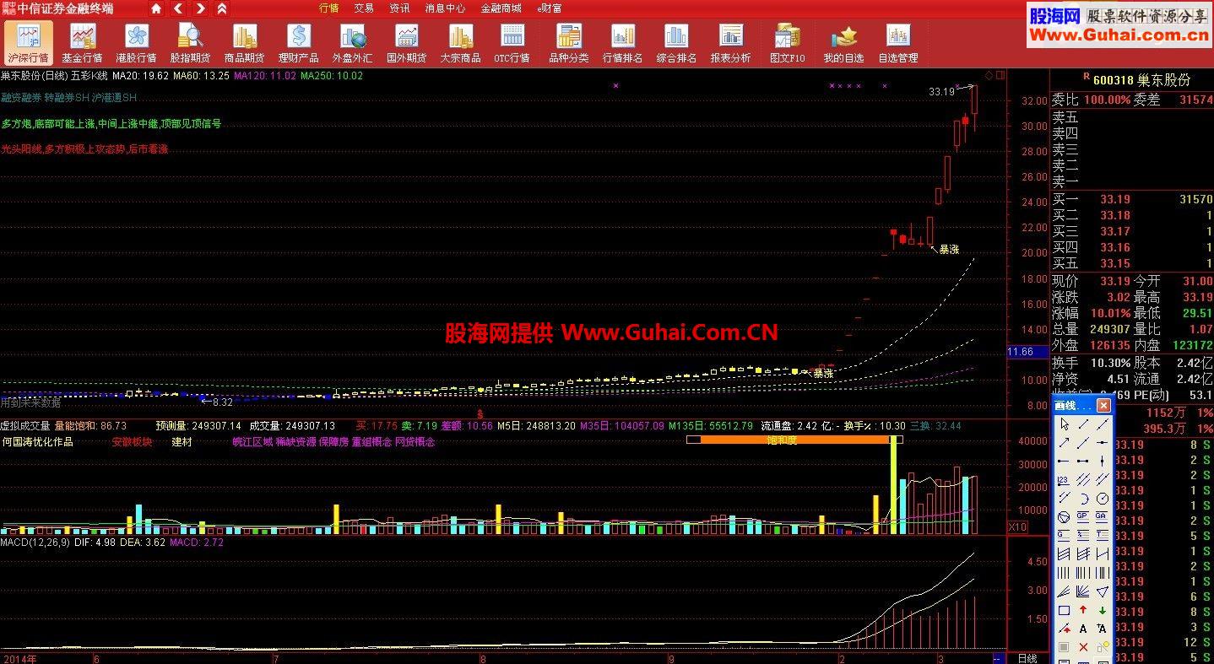The width and height of the screenshot is (1214, 664).
Task: Select the 123 price label tool
Action: (1064, 480)
